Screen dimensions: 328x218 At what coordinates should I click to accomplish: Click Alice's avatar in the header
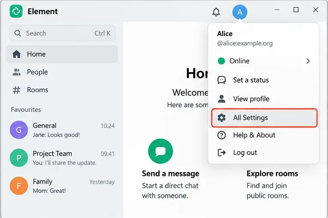240,12
